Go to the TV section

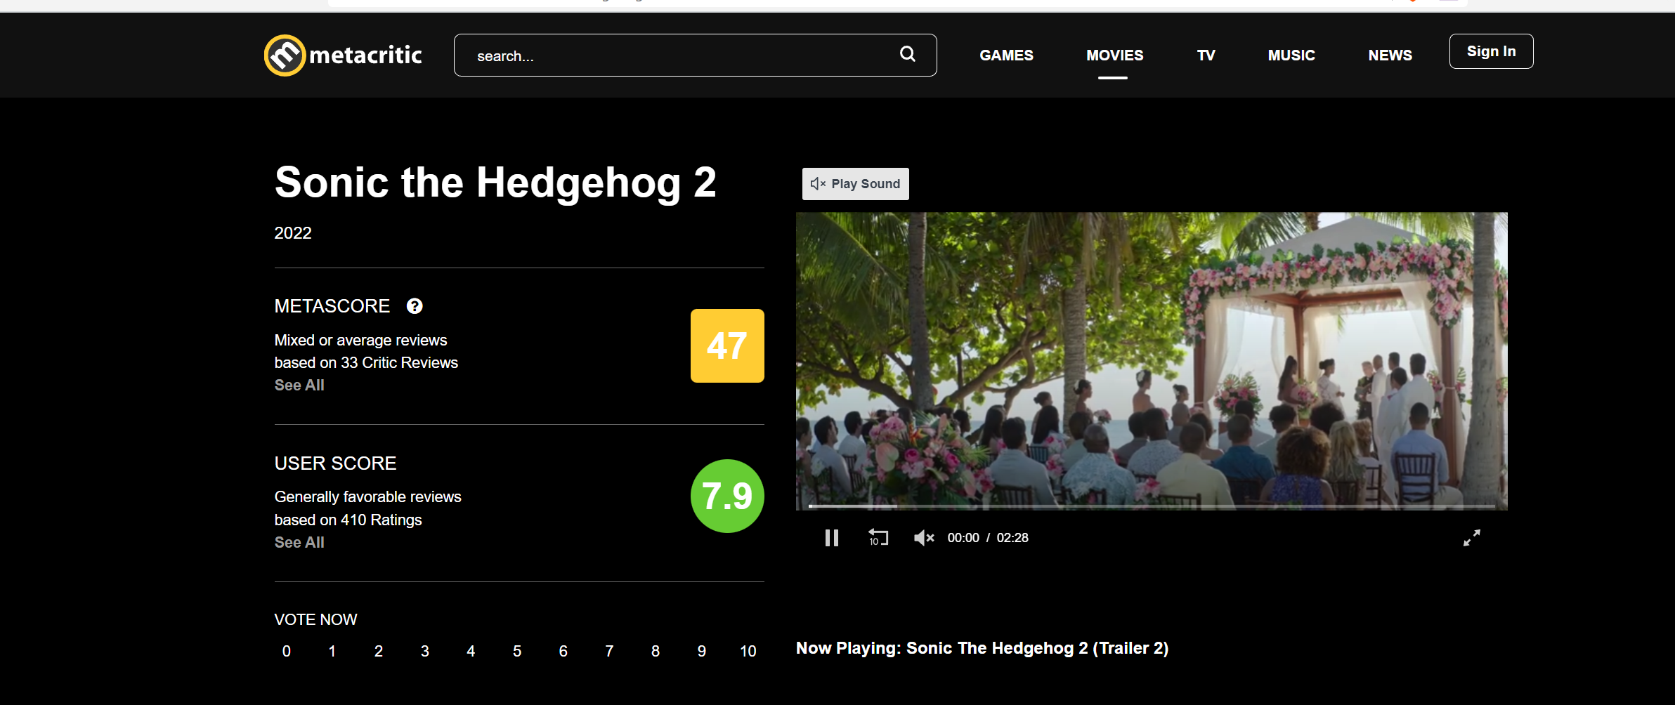coord(1206,55)
